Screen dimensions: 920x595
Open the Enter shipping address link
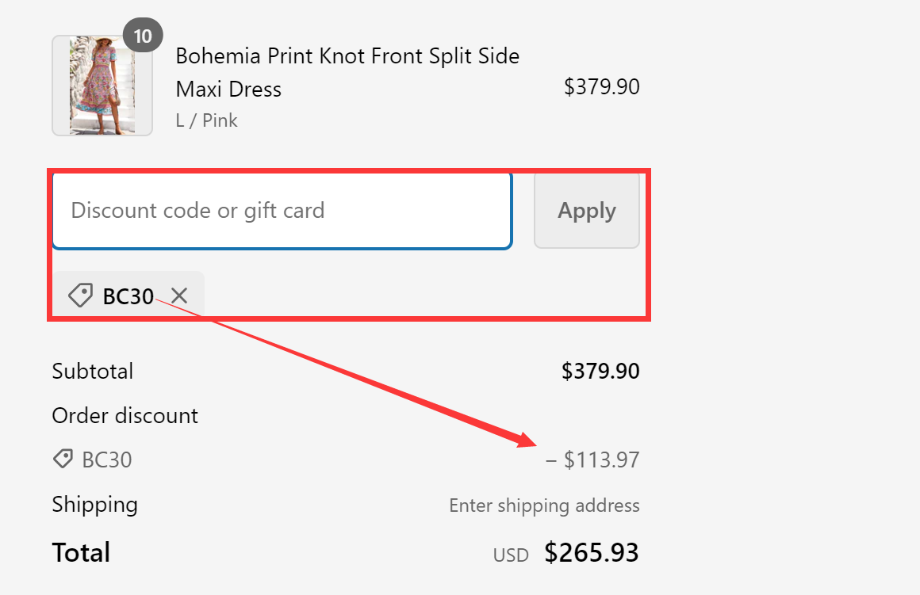(544, 505)
